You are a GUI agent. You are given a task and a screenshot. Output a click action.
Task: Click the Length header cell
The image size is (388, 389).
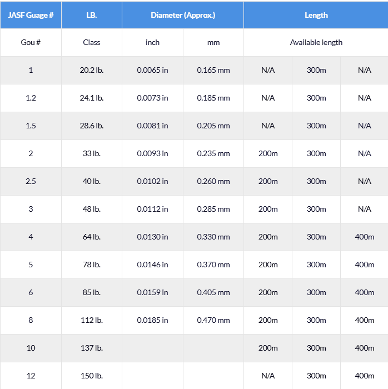[316, 15]
